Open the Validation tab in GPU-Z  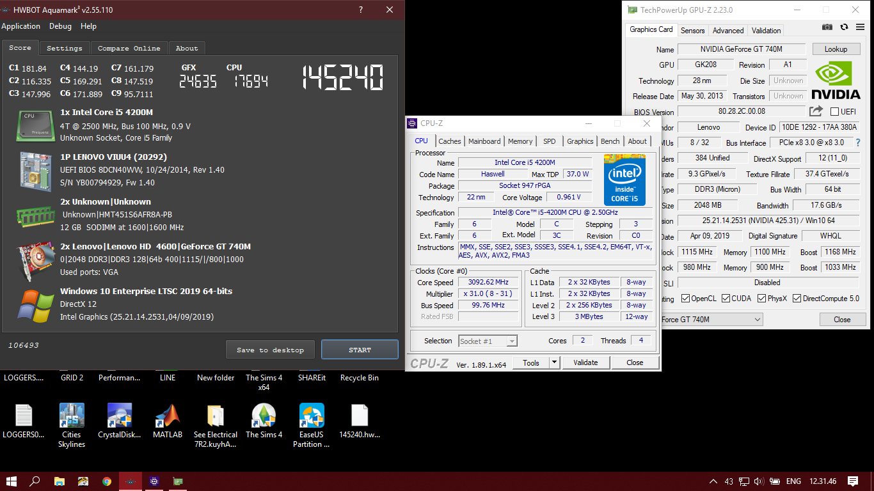(x=766, y=30)
